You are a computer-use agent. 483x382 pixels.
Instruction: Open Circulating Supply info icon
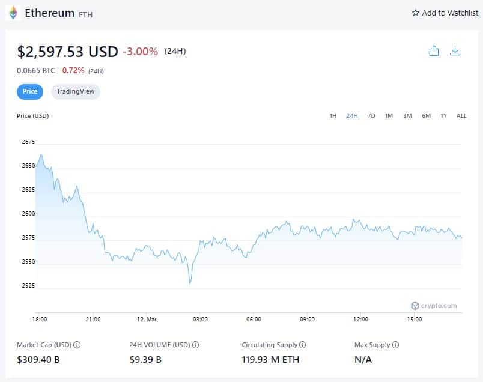coord(303,345)
